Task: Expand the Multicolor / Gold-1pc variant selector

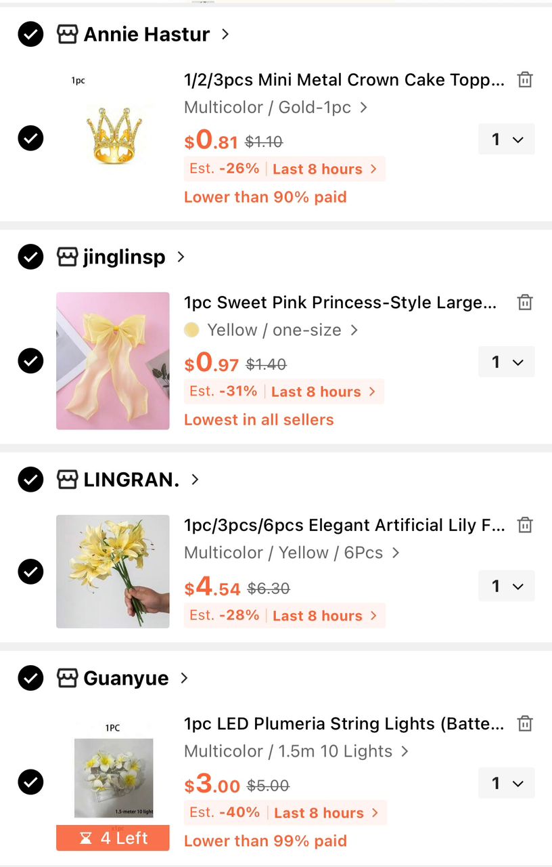Action: tap(276, 107)
